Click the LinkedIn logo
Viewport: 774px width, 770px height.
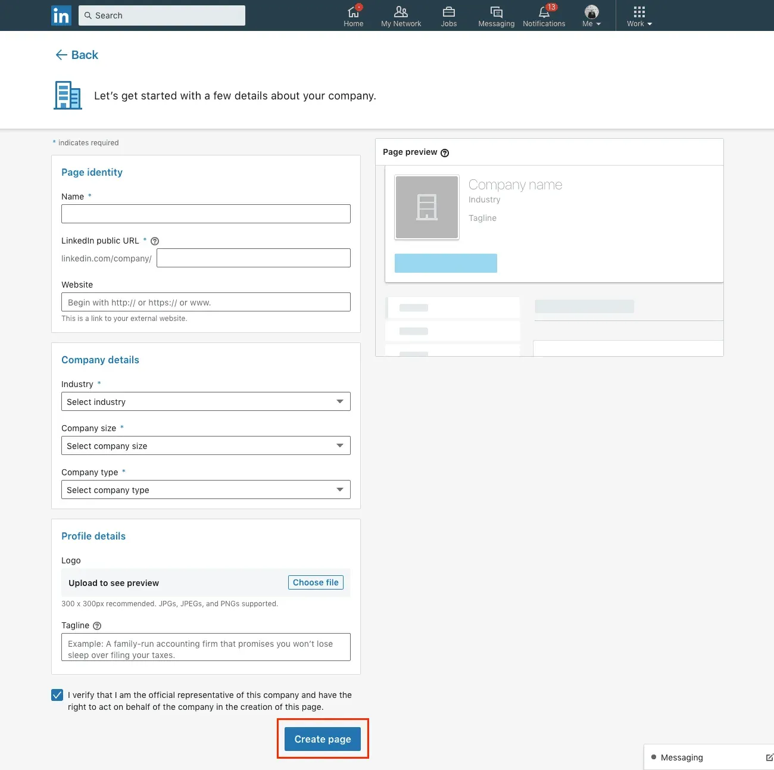click(61, 15)
